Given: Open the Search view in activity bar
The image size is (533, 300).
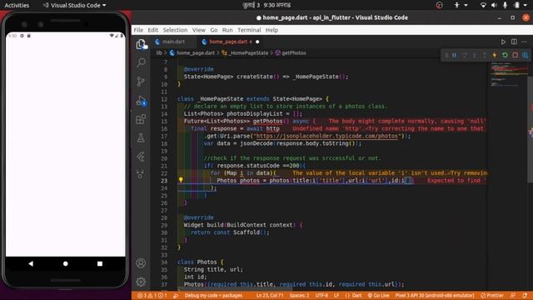Looking at the screenshot, I should (141, 62).
